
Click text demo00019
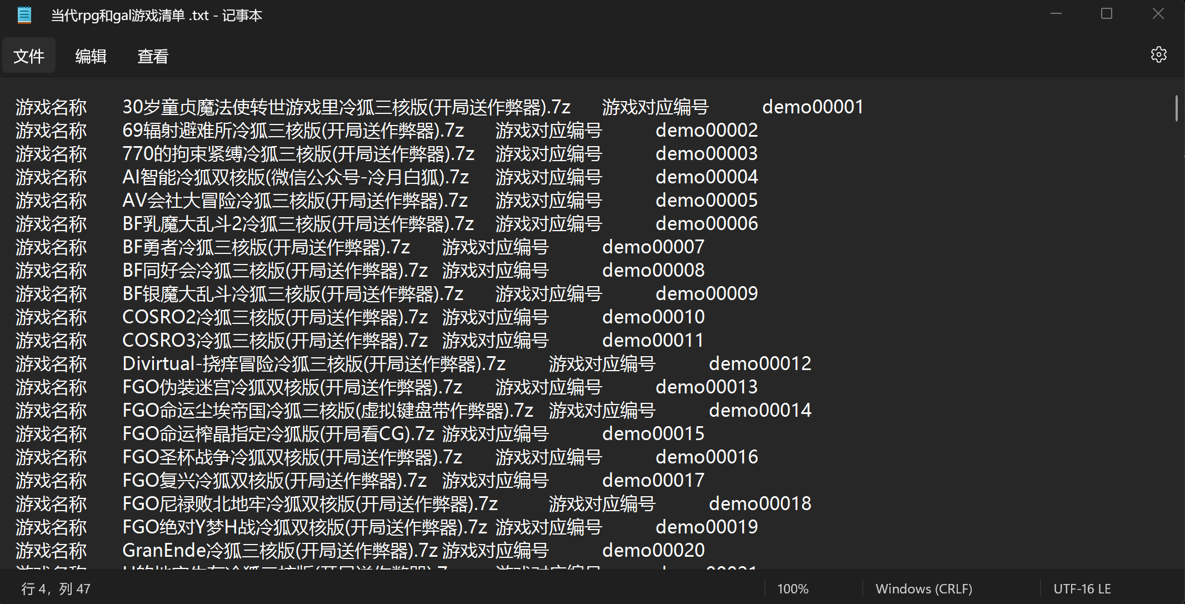tap(707, 527)
